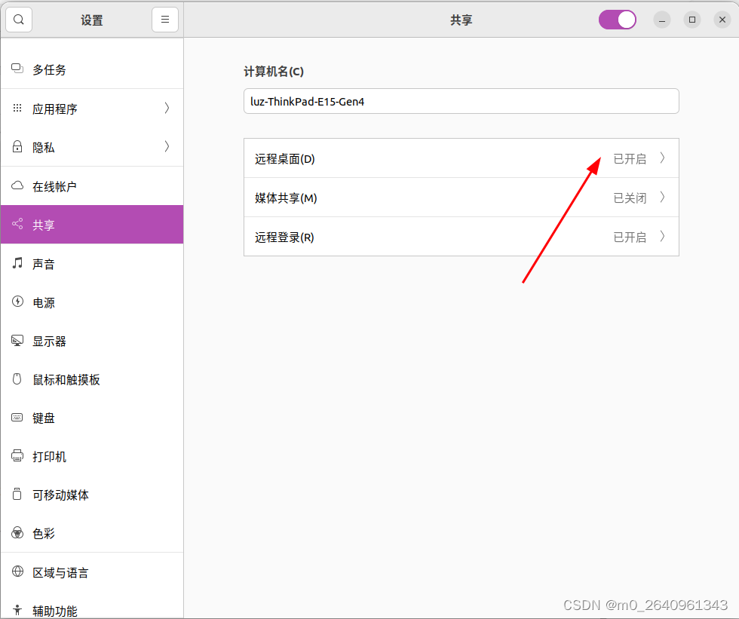Viewport: 739px width, 619px height.
Task: Click the search icon in Settings header
Action: (19, 20)
